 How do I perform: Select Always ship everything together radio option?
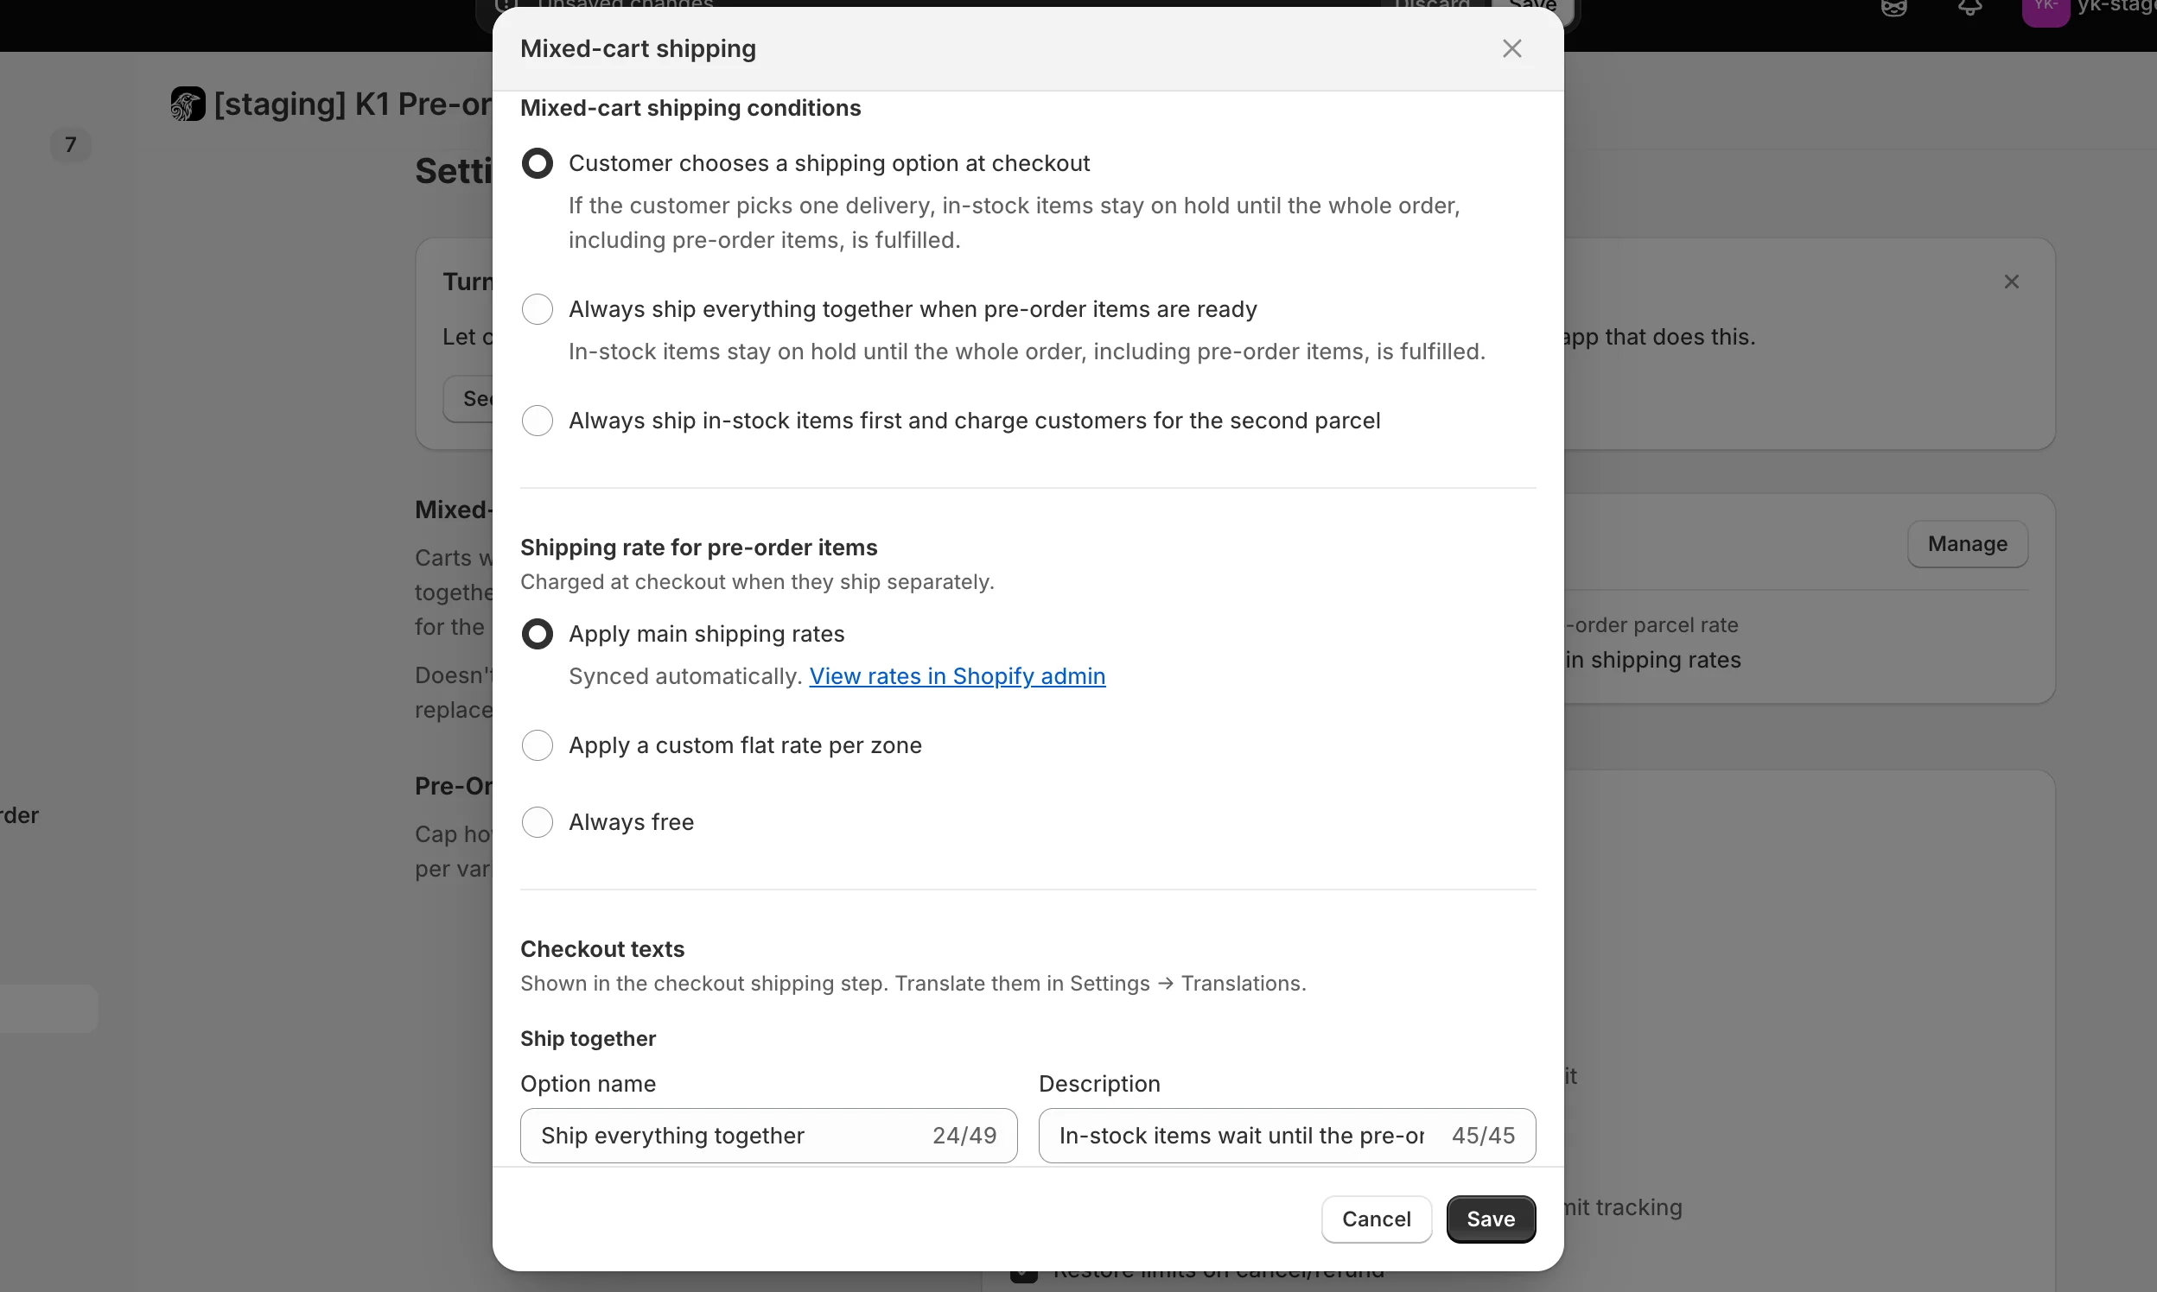[538, 309]
